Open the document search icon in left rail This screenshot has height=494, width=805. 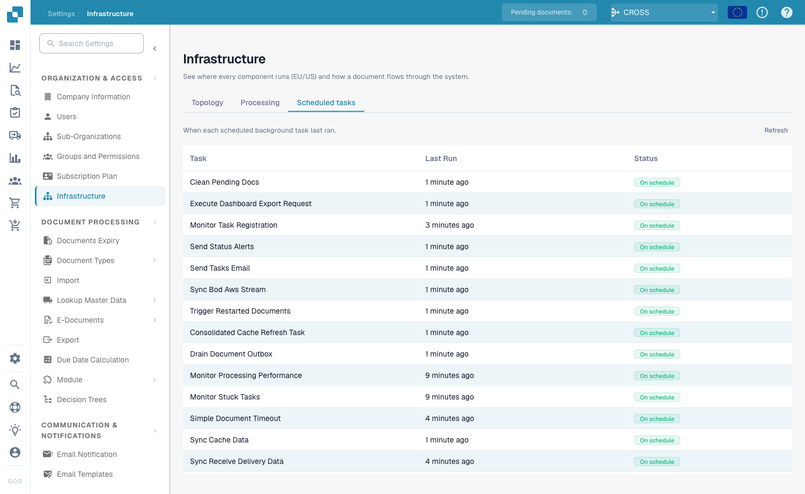[15, 90]
